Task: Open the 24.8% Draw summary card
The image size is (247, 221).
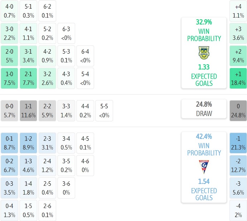Action: pyautogui.click(x=204, y=109)
